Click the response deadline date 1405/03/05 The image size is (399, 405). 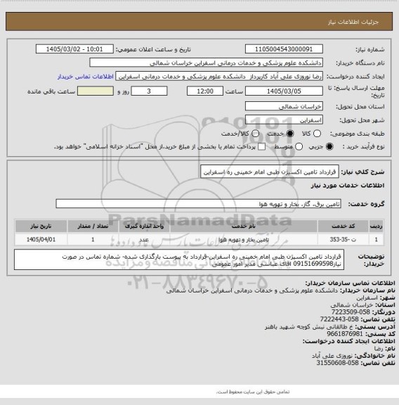284,91
